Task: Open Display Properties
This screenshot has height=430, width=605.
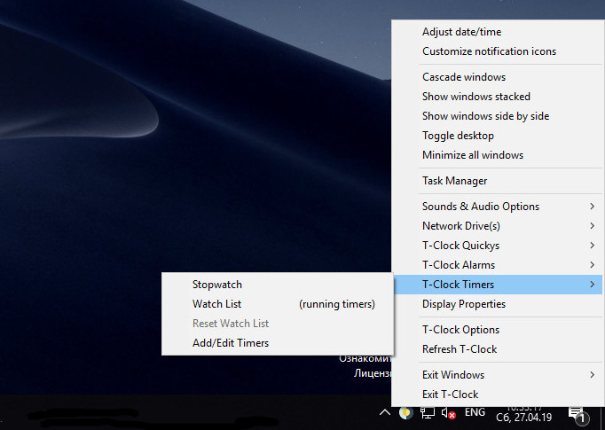Action: pos(497,304)
